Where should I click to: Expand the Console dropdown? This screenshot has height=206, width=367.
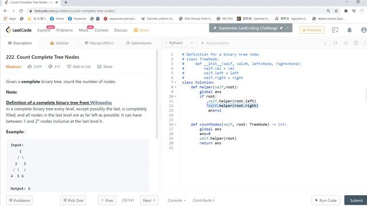pyautogui.click(x=177, y=200)
